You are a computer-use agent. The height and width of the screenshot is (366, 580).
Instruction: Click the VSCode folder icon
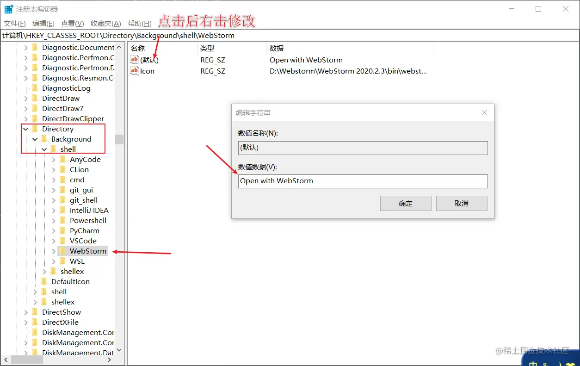[63, 241]
